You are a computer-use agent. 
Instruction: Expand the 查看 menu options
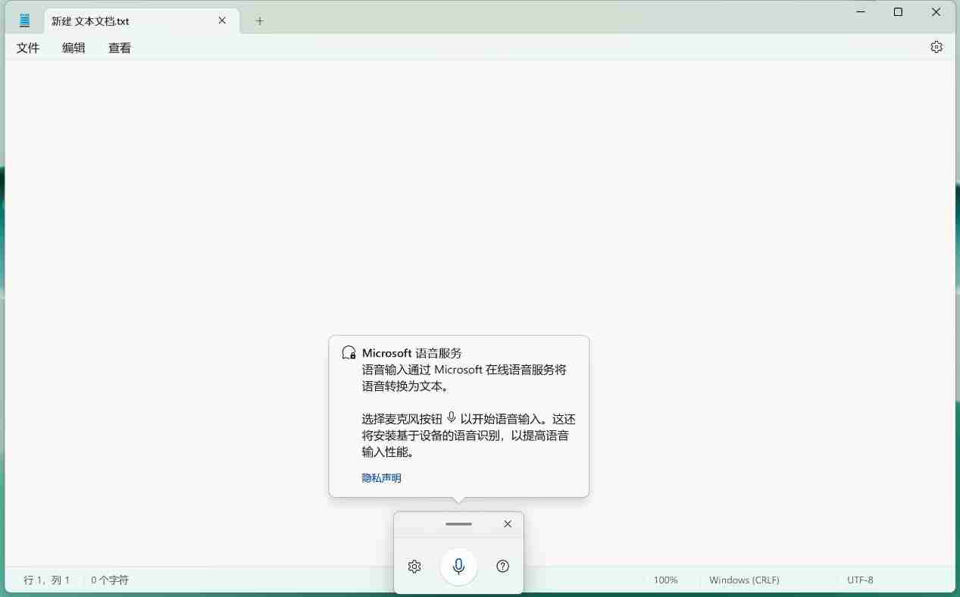[x=119, y=47]
